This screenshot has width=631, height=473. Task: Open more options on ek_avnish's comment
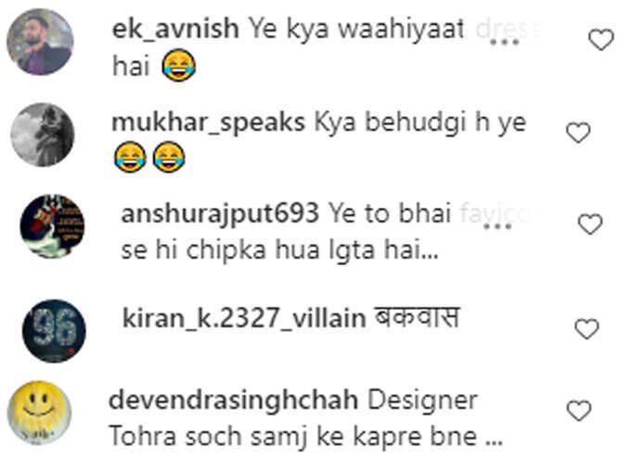click(x=504, y=42)
